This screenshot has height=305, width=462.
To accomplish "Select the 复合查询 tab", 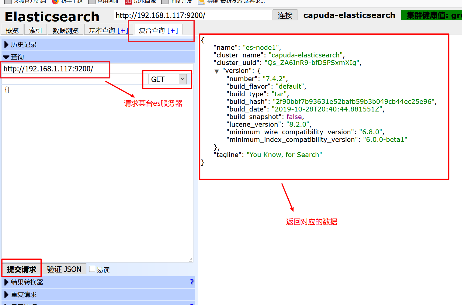I will pyautogui.click(x=152, y=30).
